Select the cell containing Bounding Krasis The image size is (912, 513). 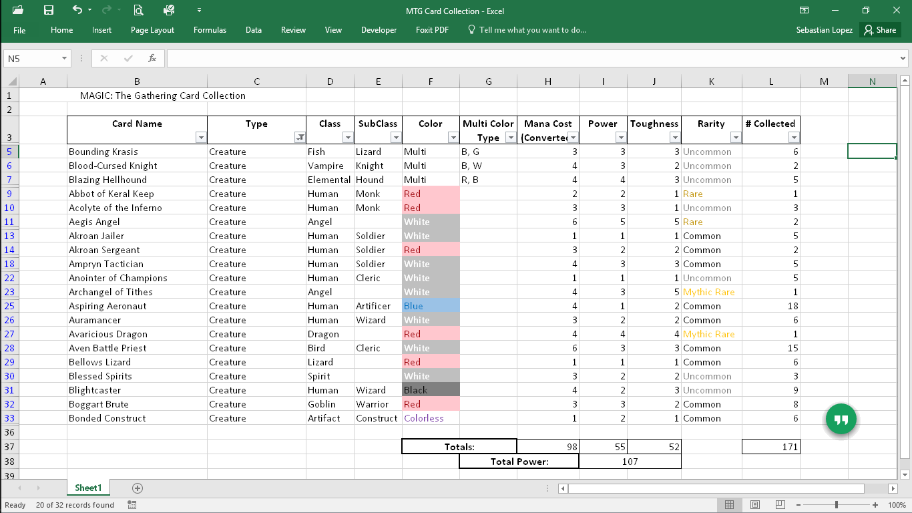click(137, 152)
